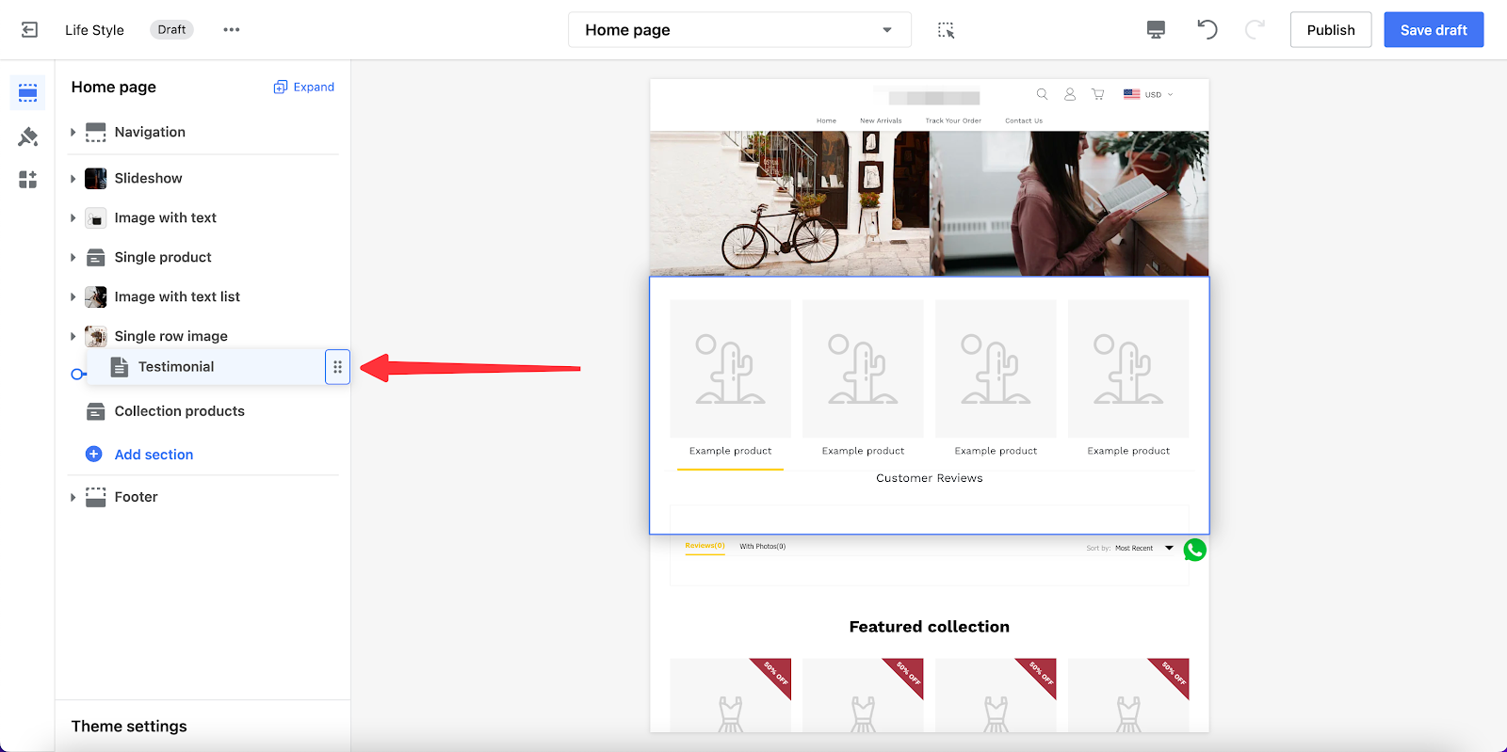Open the apps widget panel icon
This screenshot has height=752, width=1507.
click(x=27, y=179)
